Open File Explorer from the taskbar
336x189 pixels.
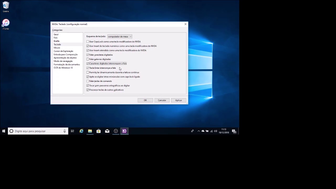pos(90,131)
